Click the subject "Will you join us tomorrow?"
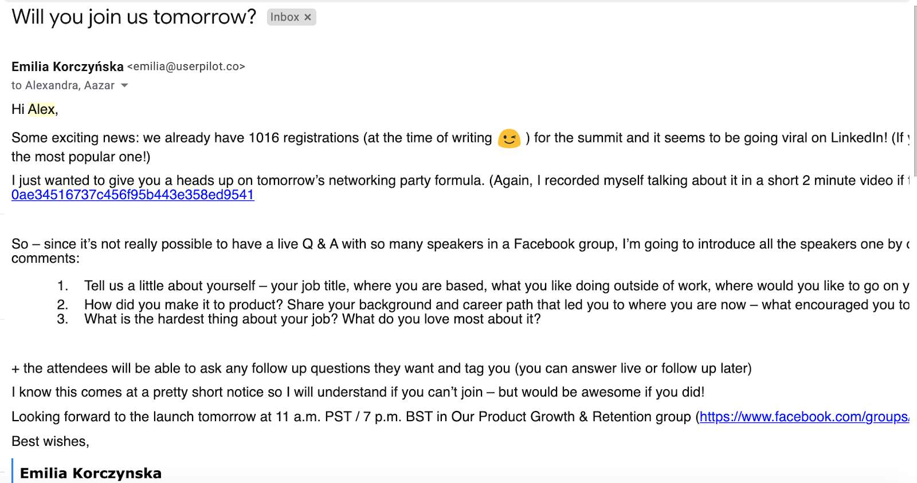917x483 pixels. pos(134,17)
